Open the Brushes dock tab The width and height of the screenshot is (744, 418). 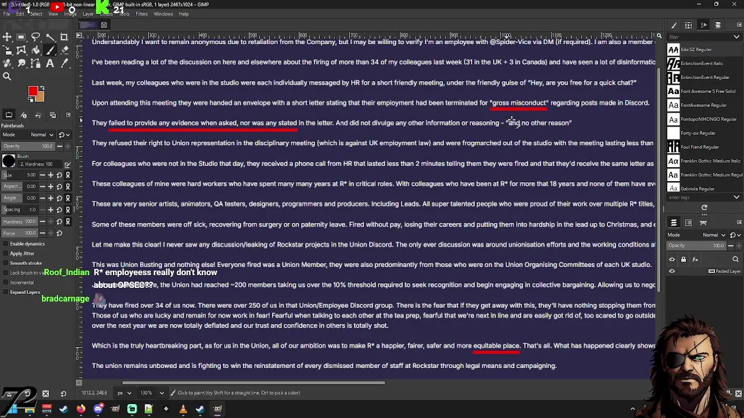tap(674, 26)
